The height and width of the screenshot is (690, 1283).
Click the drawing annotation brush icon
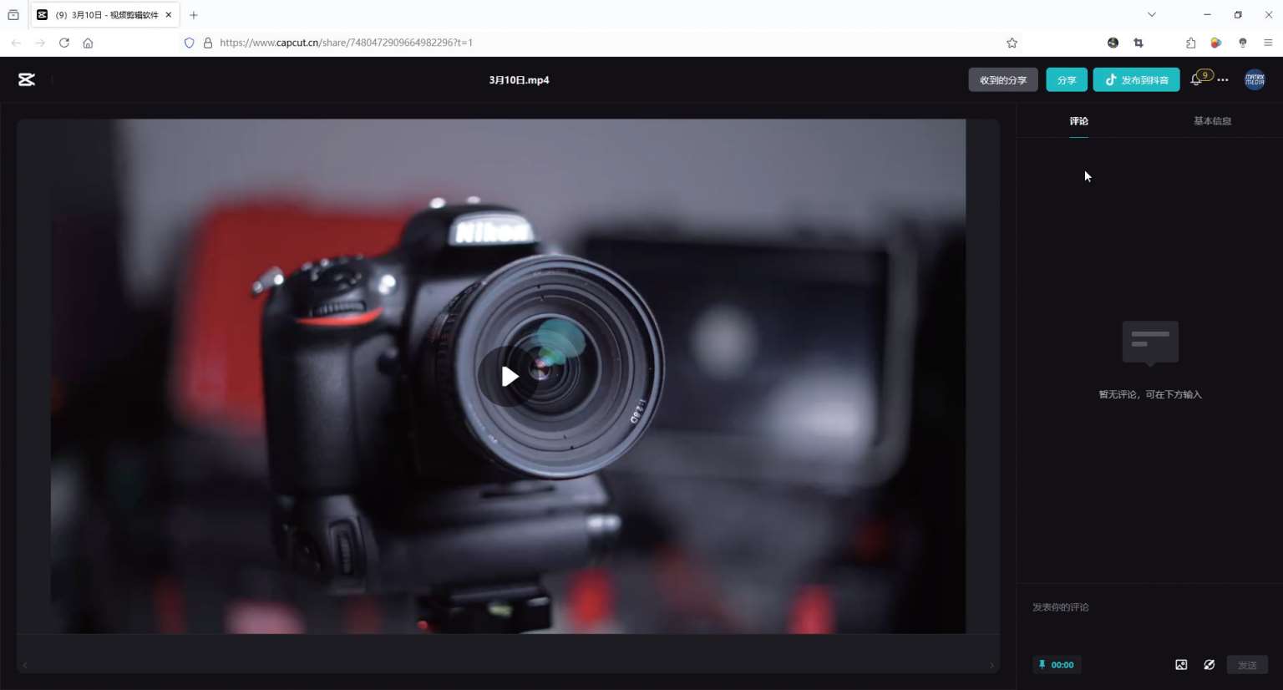pos(1209,665)
